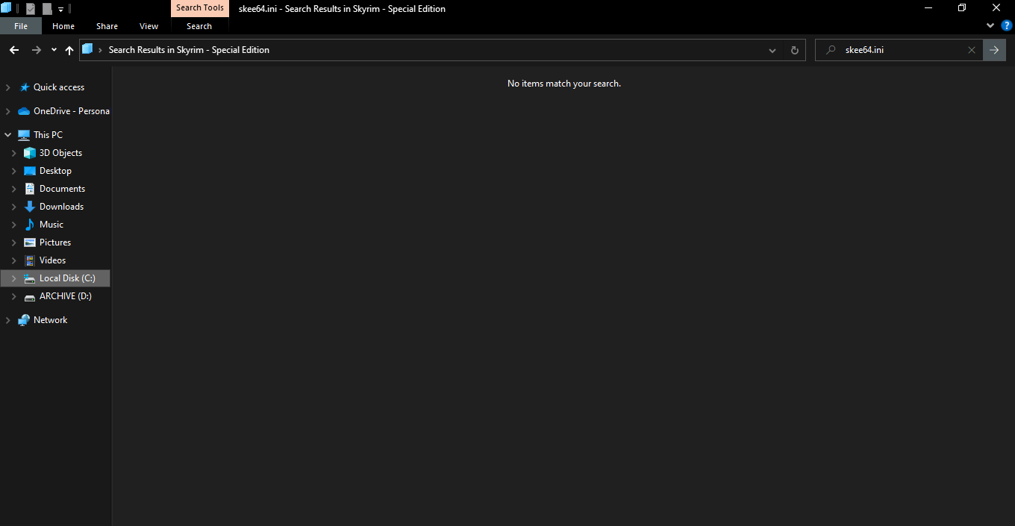Select the Search Tools contextual tab
The height and width of the screenshot is (526, 1015).
click(199, 8)
